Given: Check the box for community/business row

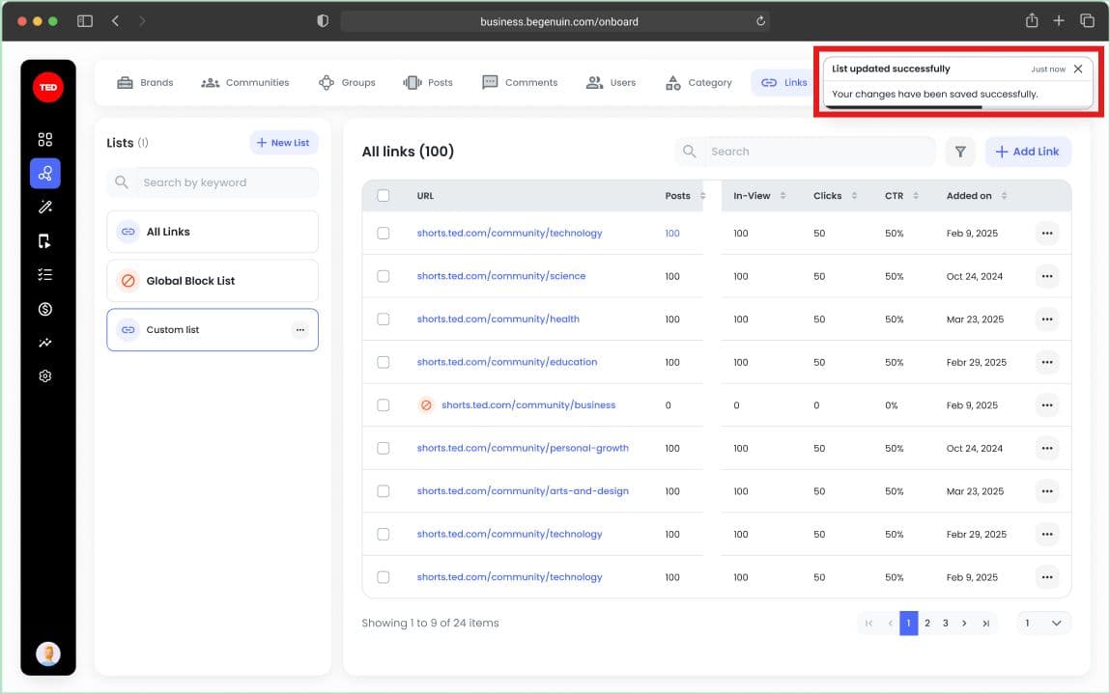Looking at the screenshot, I should (x=383, y=405).
